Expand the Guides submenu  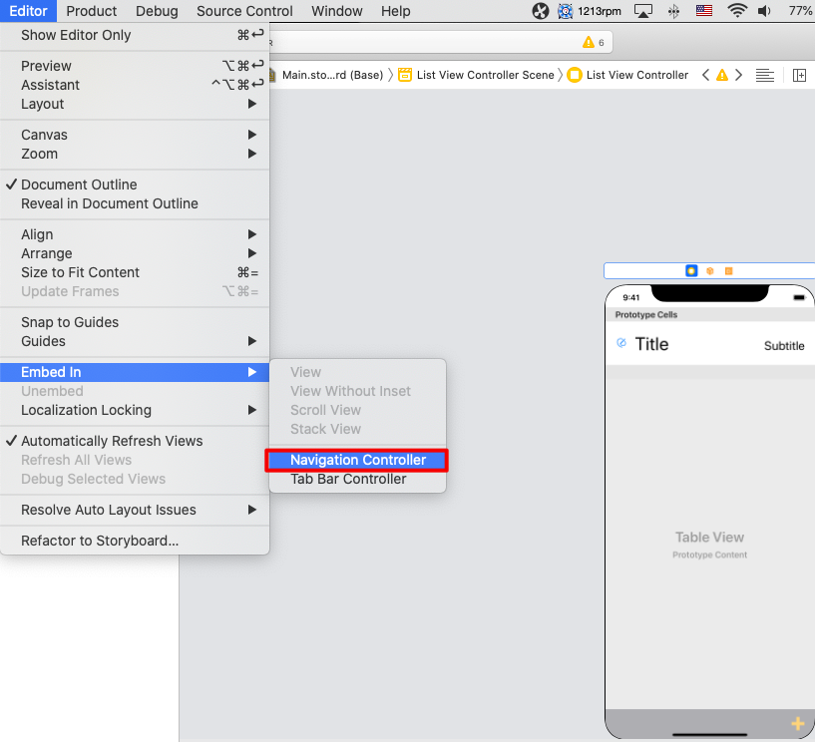[x=135, y=341]
